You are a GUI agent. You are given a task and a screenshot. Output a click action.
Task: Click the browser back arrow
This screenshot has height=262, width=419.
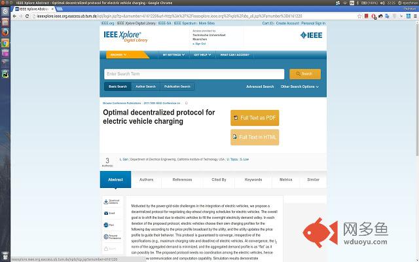click(14, 16)
